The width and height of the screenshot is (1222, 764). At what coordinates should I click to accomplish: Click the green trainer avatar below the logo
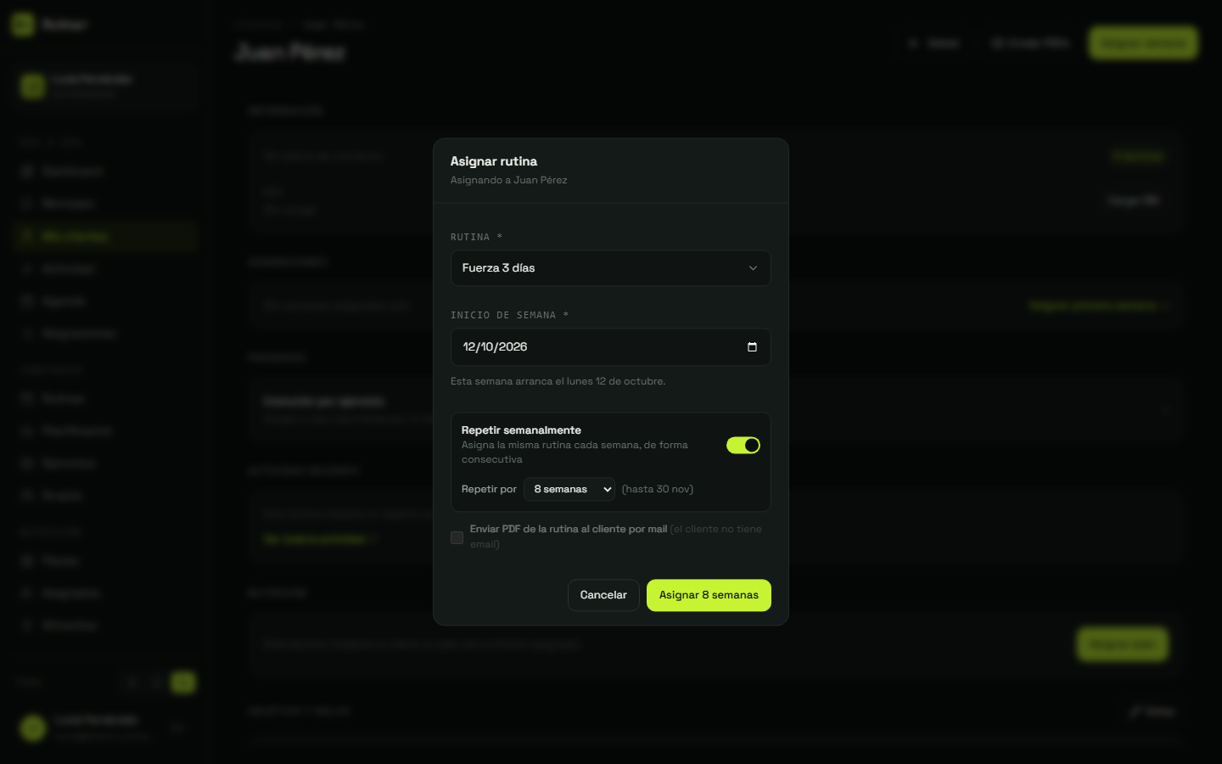tap(33, 86)
